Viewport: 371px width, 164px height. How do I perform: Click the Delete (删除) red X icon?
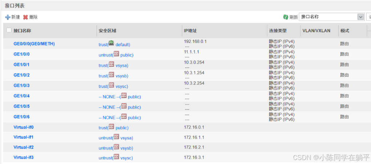25,17
